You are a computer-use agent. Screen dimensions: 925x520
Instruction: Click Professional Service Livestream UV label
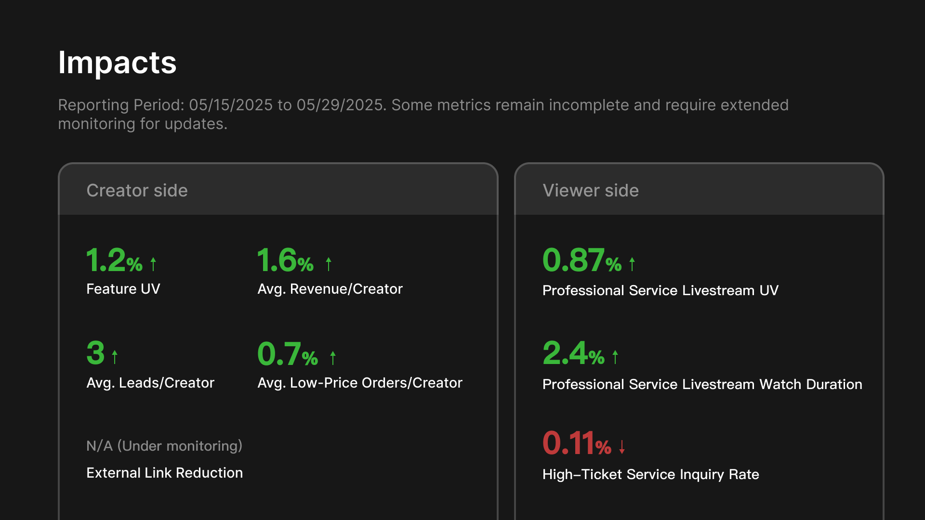[660, 290]
